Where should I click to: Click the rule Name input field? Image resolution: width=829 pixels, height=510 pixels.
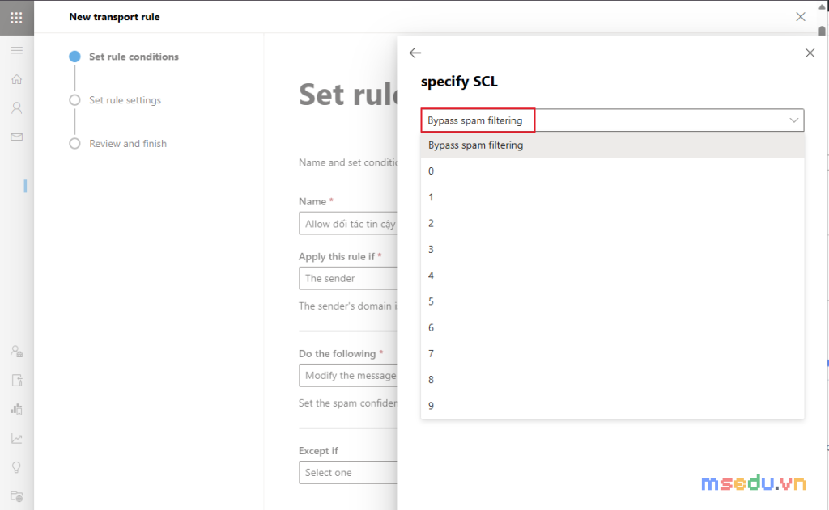tap(348, 224)
